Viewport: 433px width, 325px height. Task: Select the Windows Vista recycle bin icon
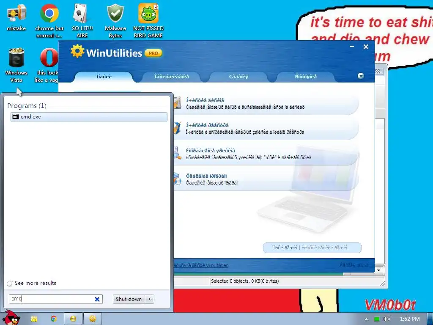tap(16, 65)
